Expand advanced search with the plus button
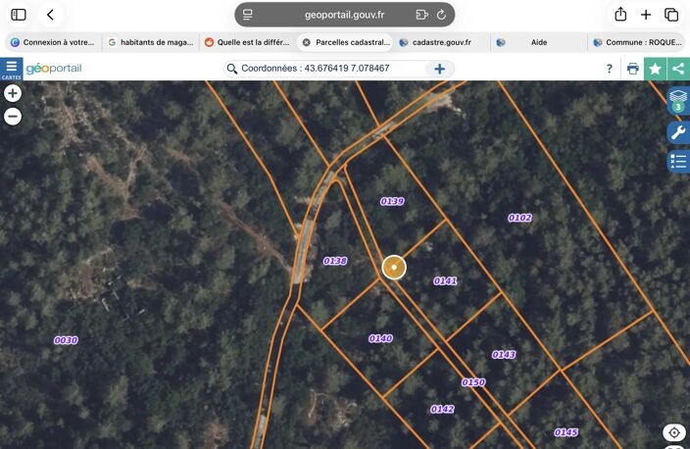 point(439,69)
